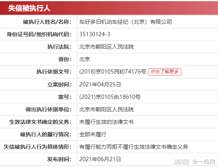
Task: Click the 身份证号码/组织机构代码 label
Action: tap(39, 34)
